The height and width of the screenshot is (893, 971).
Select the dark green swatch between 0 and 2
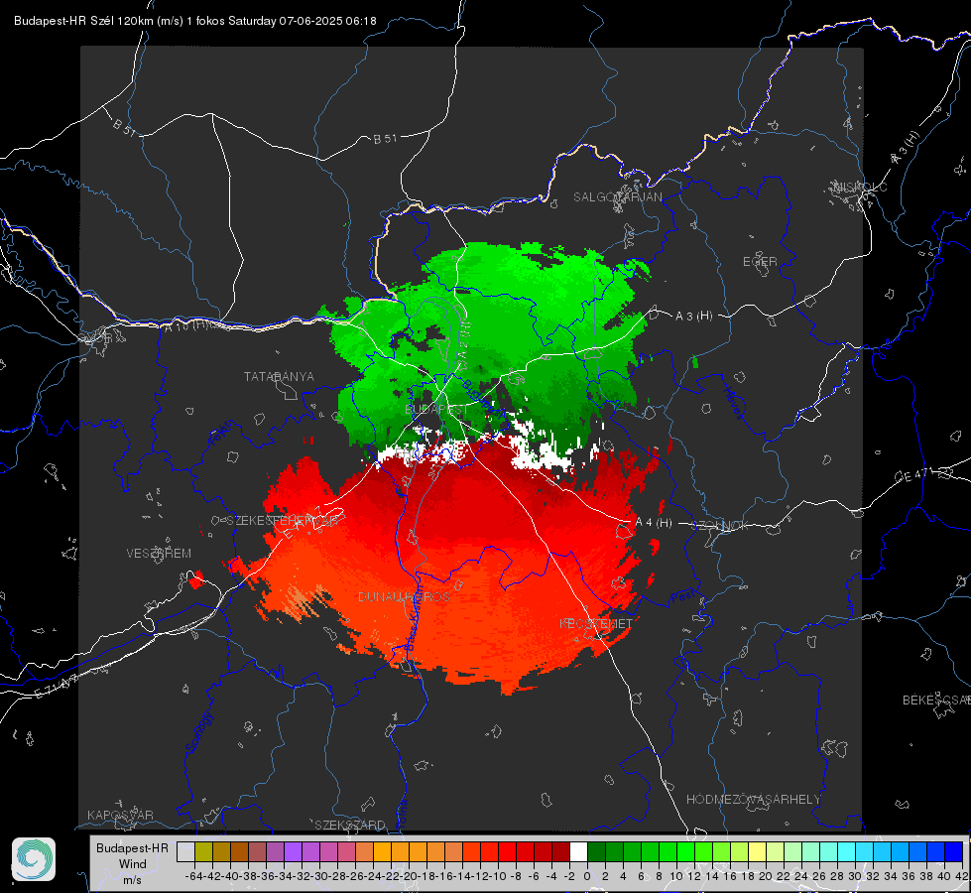coord(596,852)
